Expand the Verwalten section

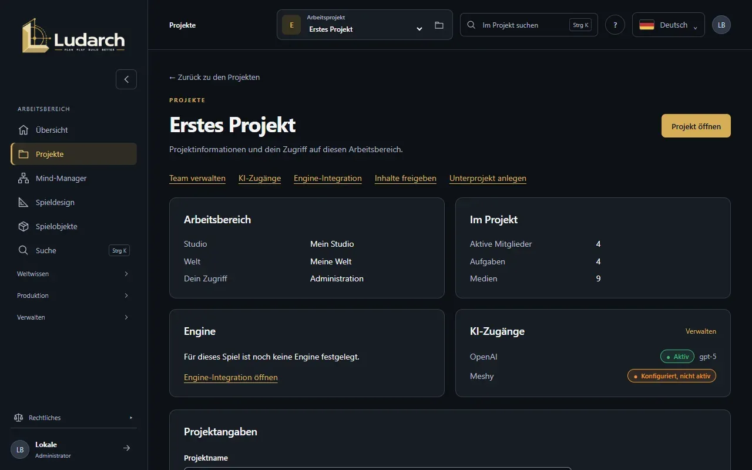tap(73, 317)
